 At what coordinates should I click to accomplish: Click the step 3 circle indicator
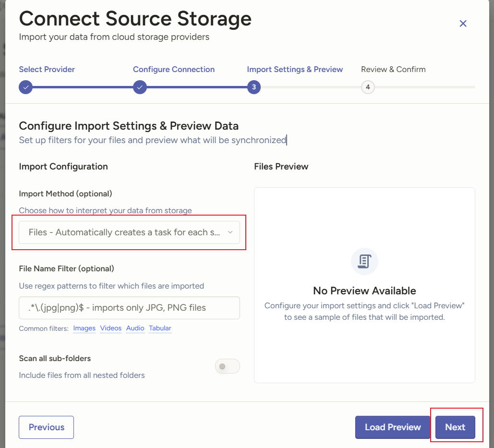(x=254, y=87)
